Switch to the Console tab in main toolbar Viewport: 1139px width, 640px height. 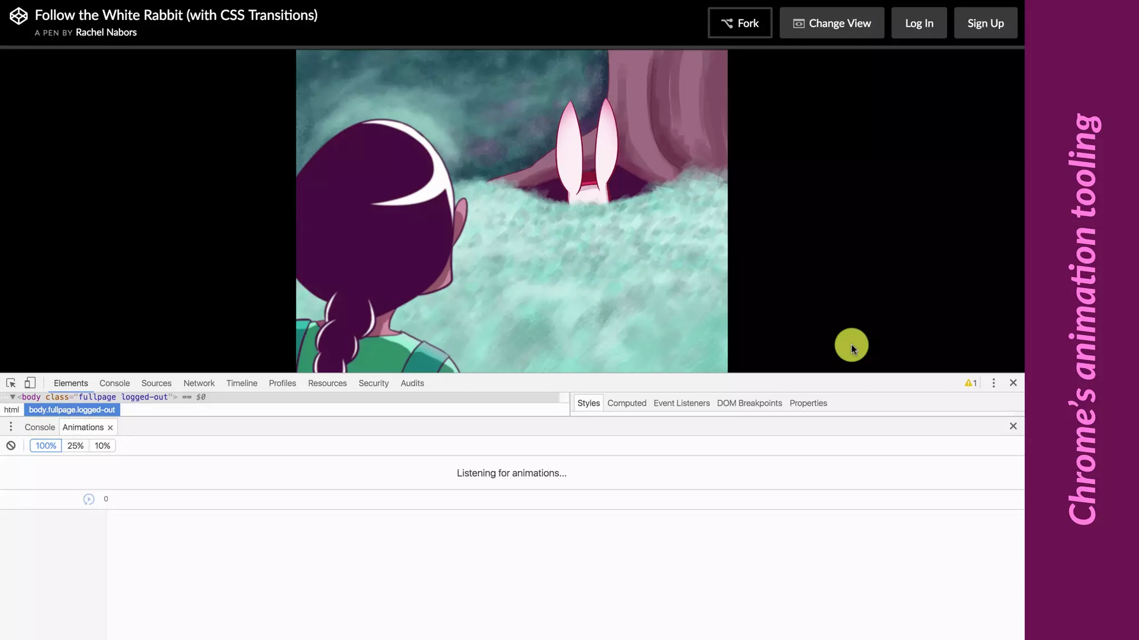tap(115, 383)
